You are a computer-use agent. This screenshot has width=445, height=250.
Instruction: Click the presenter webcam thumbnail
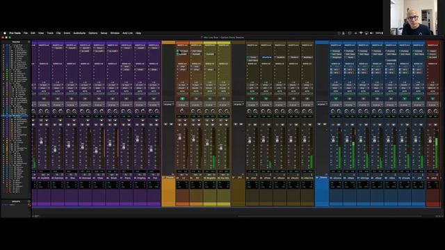[x=414, y=17]
